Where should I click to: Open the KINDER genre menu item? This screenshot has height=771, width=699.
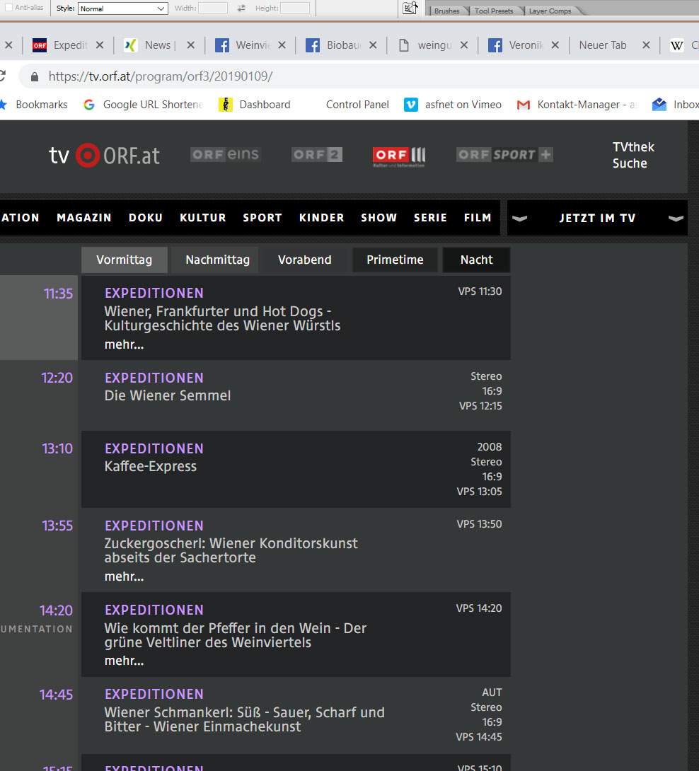tap(322, 218)
